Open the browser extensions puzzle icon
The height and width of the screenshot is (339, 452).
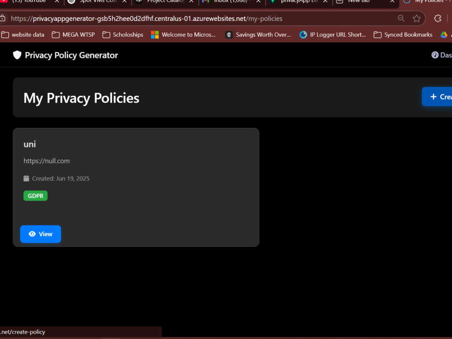[438, 19]
